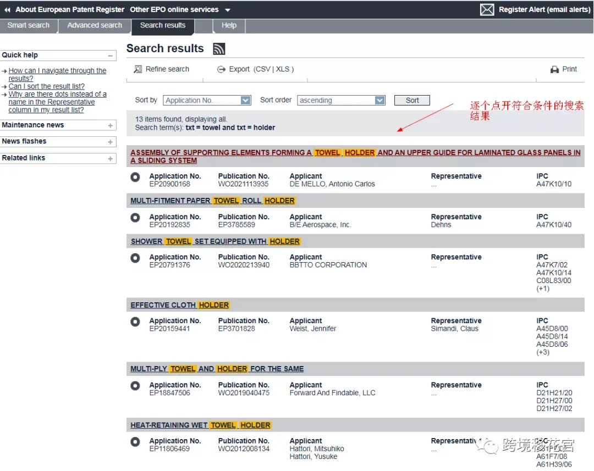Image resolution: width=594 pixels, height=471 pixels.
Task: Click the double-arrow icon before About European Patent Register
Action: point(7,10)
